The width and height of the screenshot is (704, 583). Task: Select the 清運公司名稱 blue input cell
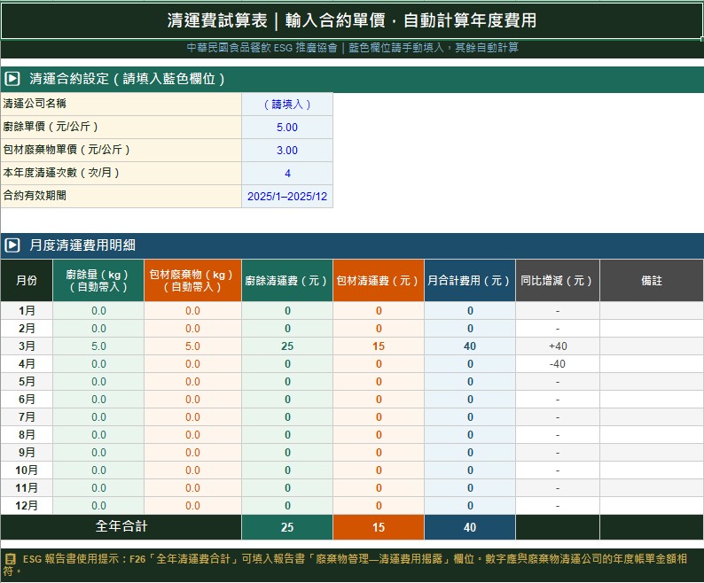[287, 105]
